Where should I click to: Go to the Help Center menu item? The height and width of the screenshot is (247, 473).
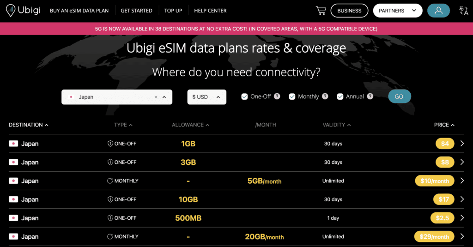pyautogui.click(x=210, y=11)
